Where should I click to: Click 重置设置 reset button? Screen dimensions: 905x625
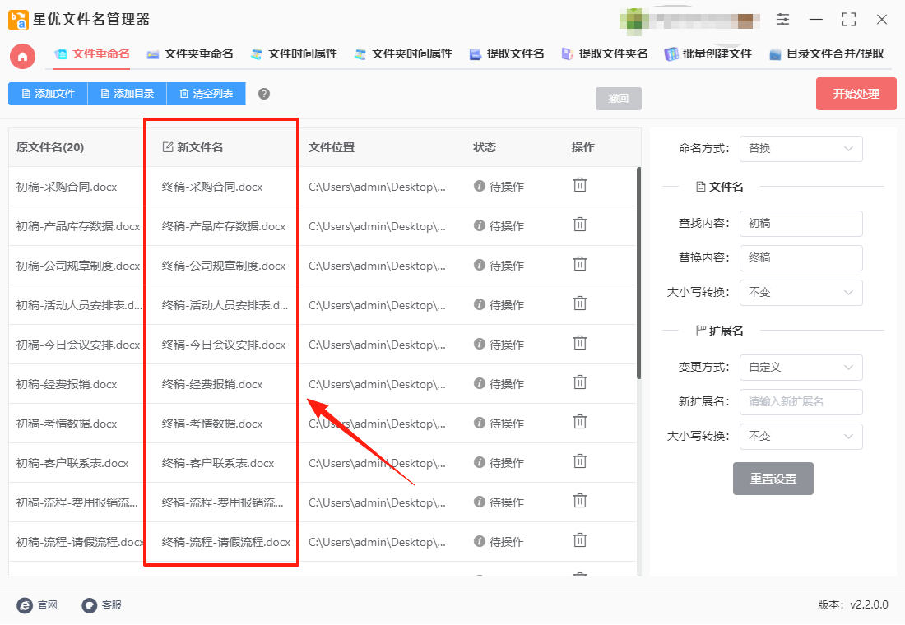coord(773,479)
